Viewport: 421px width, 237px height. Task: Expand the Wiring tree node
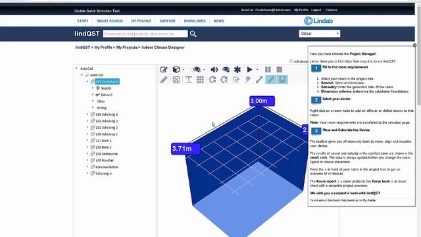pos(93,108)
